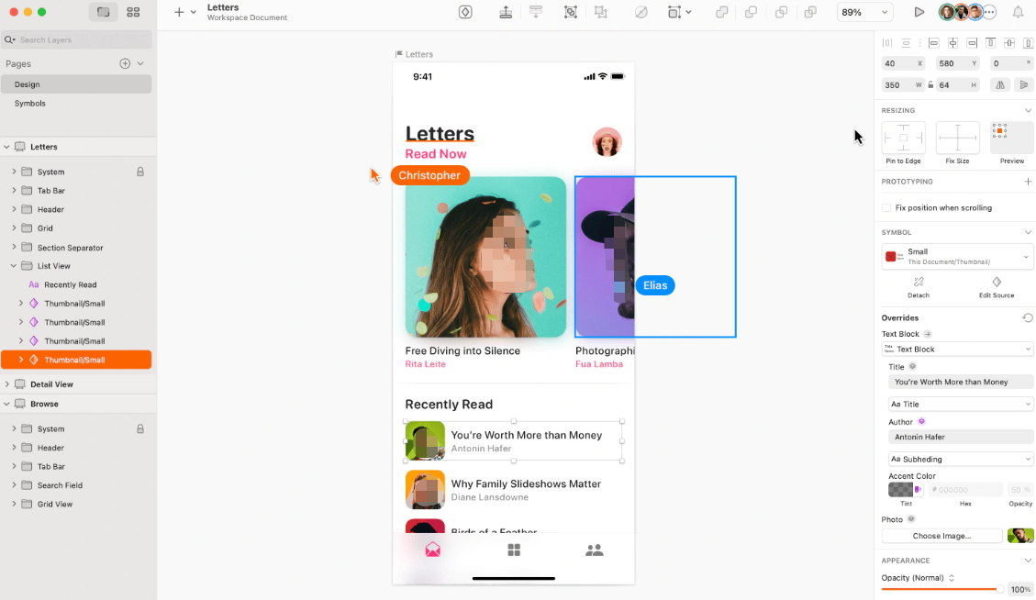The width and height of the screenshot is (1036, 600).
Task: Open the Aa Subheding style dropdown
Action: (961, 459)
